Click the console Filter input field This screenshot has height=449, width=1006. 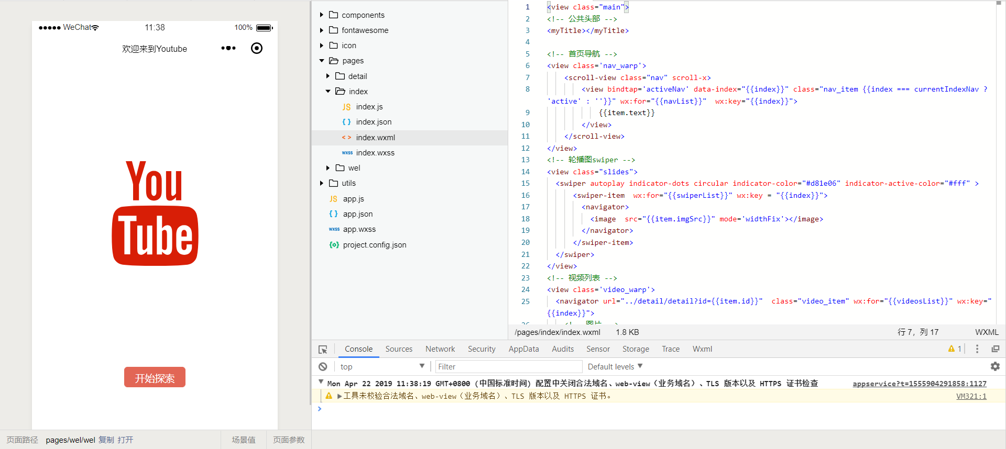coord(509,367)
